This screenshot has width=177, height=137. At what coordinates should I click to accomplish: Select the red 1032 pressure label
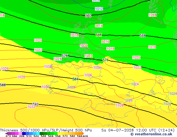point(31,107)
